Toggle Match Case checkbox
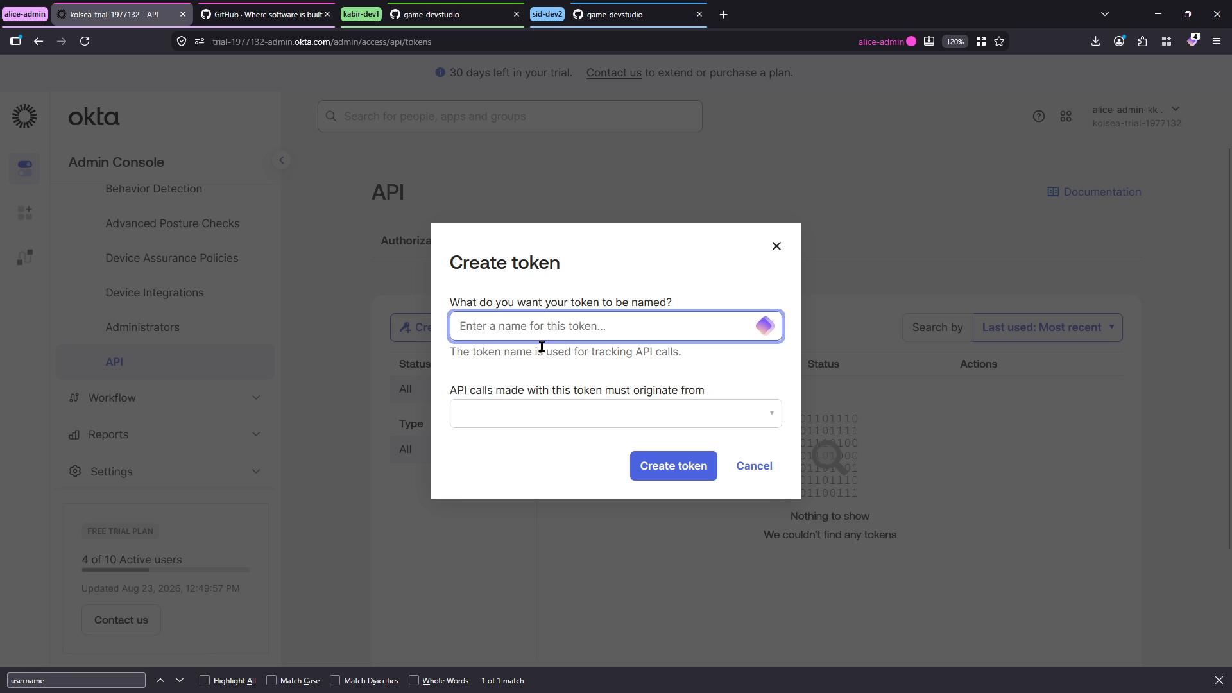 point(271,680)
